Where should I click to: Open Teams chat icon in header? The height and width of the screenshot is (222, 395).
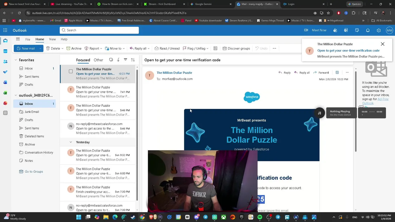click(335, 30)
